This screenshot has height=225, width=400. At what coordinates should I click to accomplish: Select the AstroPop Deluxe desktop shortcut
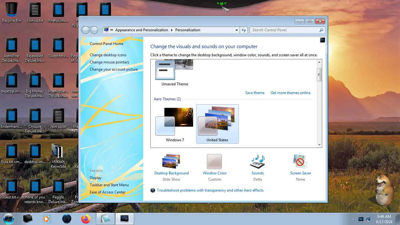point(12,50)
